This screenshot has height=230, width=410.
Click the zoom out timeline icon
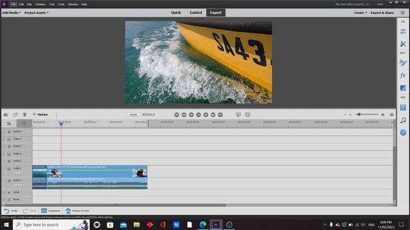(345, 114)
